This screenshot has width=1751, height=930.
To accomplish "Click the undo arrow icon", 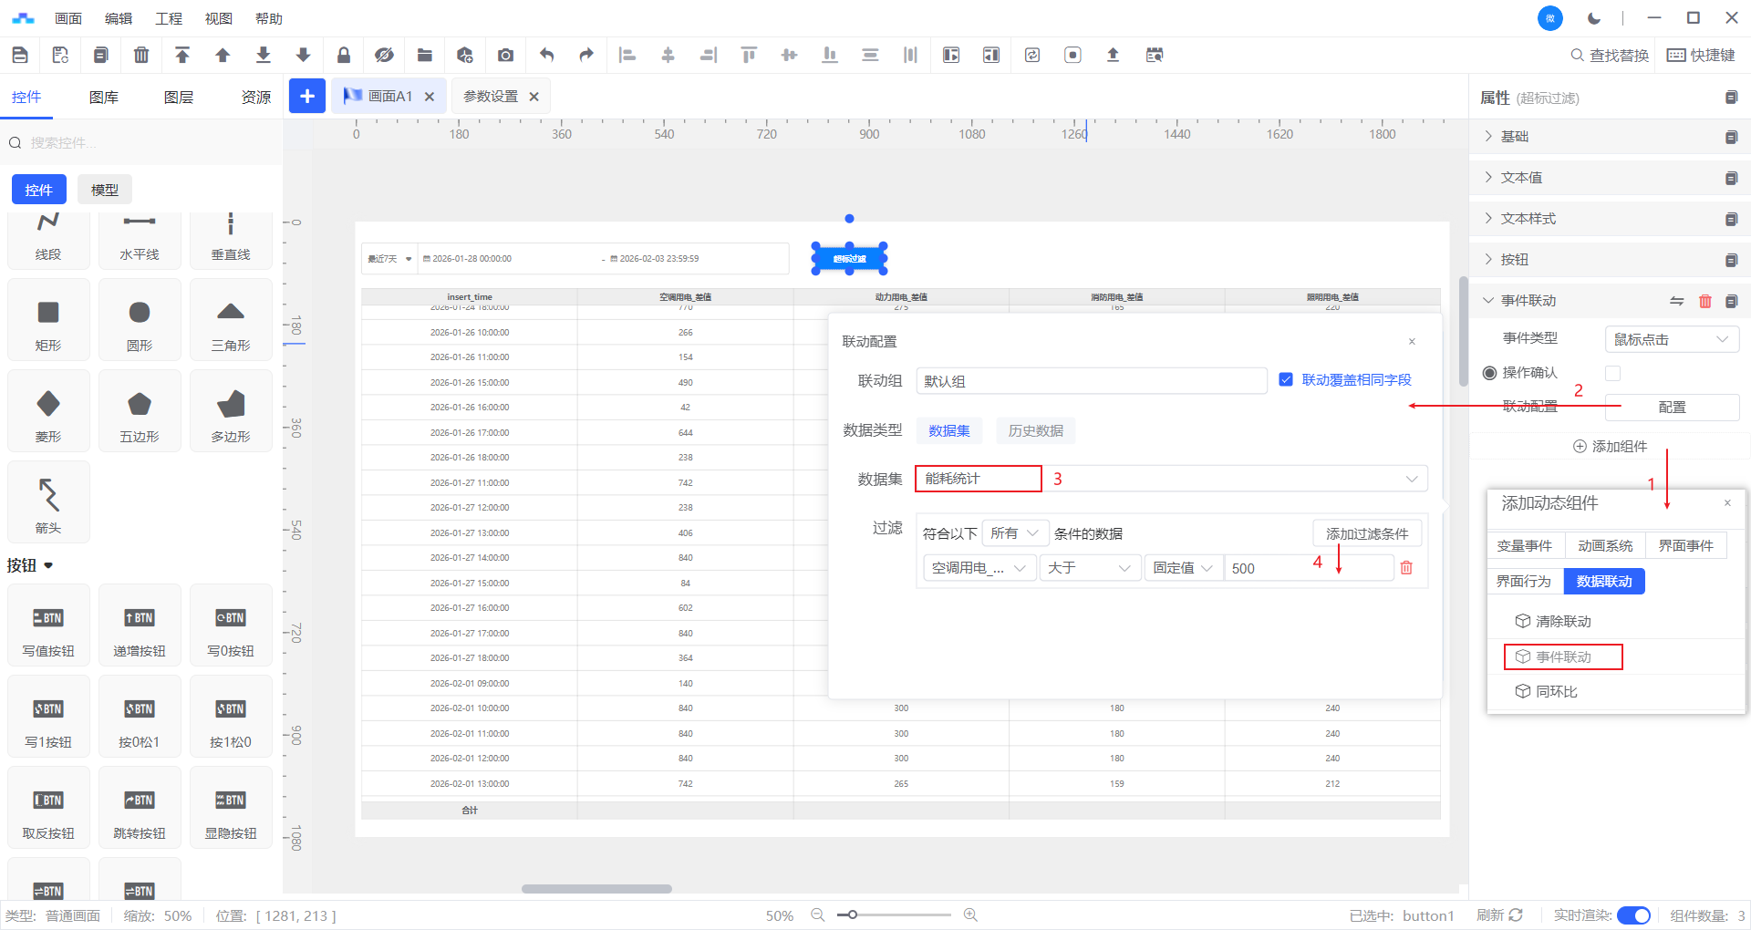I will click(x=546, y=56).
